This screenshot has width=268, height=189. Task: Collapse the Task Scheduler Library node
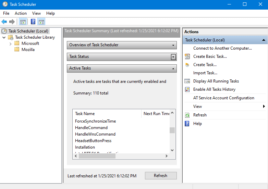[4, 37]
